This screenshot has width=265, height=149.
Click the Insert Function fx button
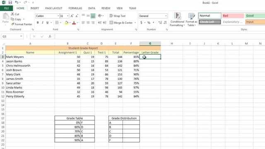coord(50,36)
